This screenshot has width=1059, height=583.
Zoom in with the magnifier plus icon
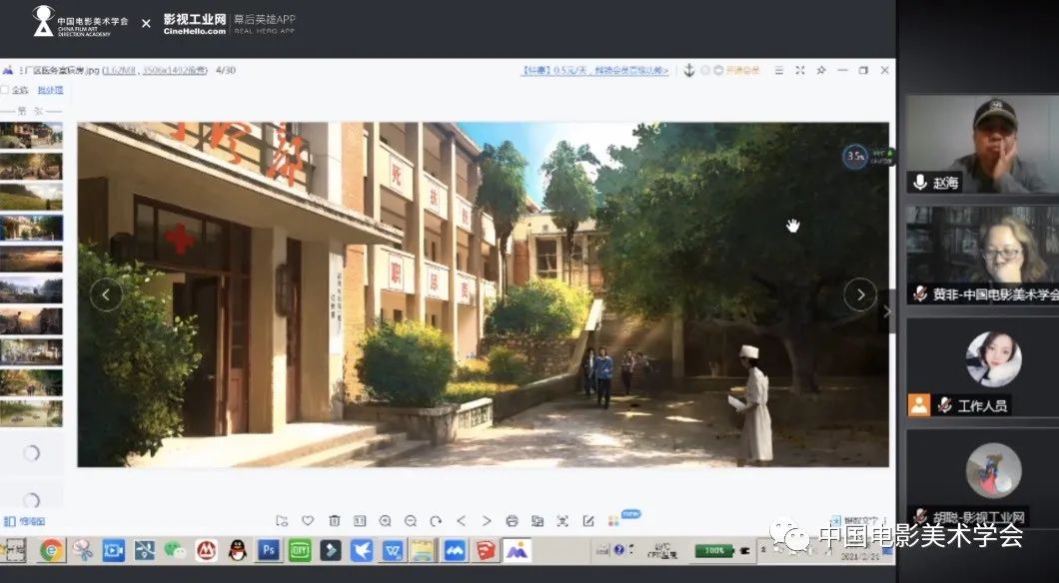[386, 521]
